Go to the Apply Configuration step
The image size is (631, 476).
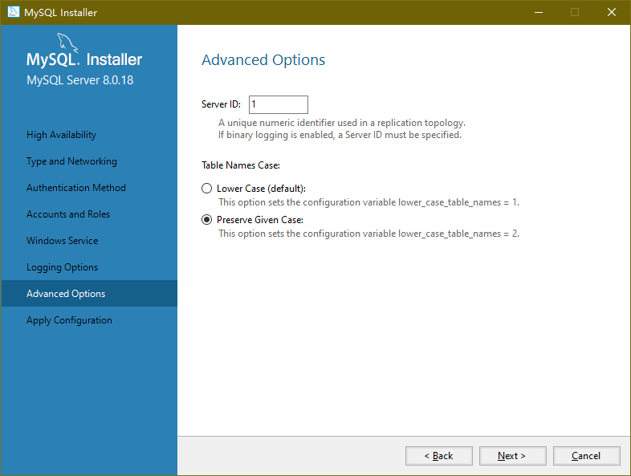tap(69, 320)
